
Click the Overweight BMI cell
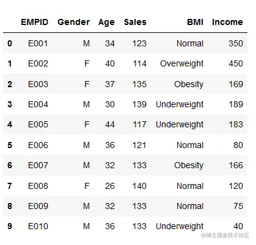pos(181,63)
